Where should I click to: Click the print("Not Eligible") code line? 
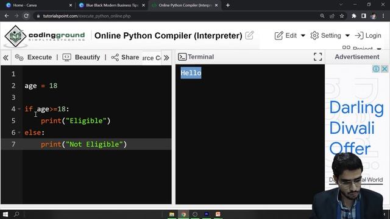pyautogui.click(x=84, y=144)
